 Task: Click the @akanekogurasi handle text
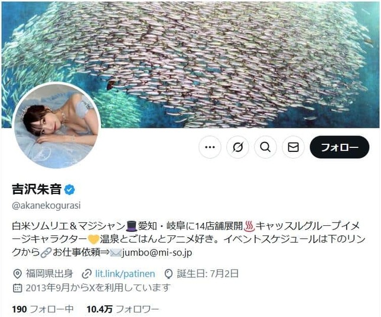[46, 206]
